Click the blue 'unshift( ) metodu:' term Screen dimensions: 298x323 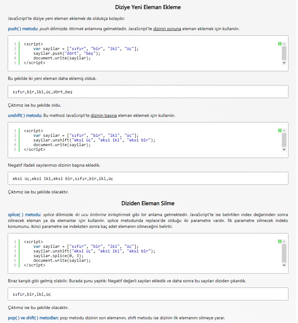(x=25, y=115)
